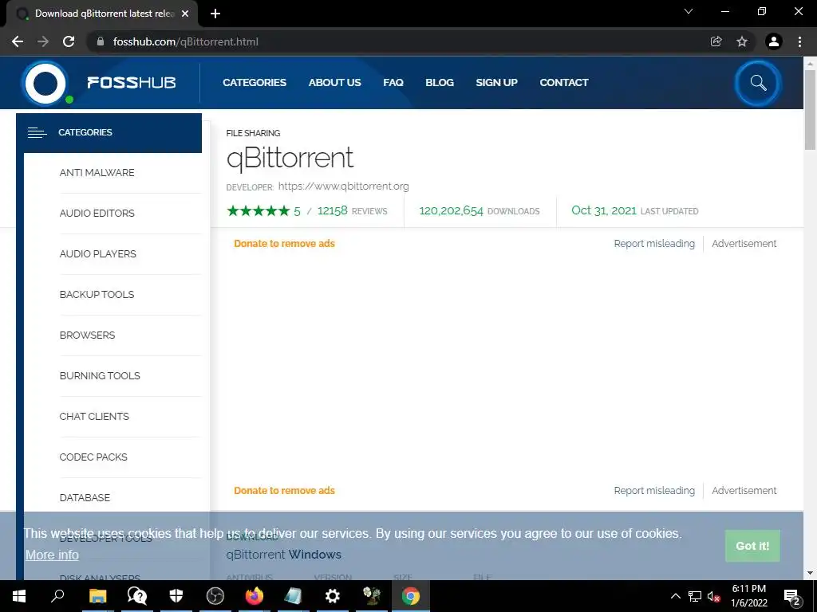Select AUDIO PLAYERS category
The height and width of the screenshot is (612, 817).
click(98, 254)
